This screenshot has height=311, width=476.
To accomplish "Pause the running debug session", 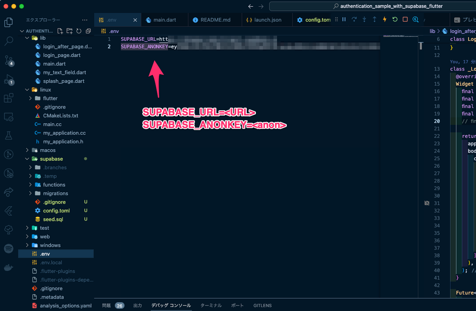I will tap(344, 19).
